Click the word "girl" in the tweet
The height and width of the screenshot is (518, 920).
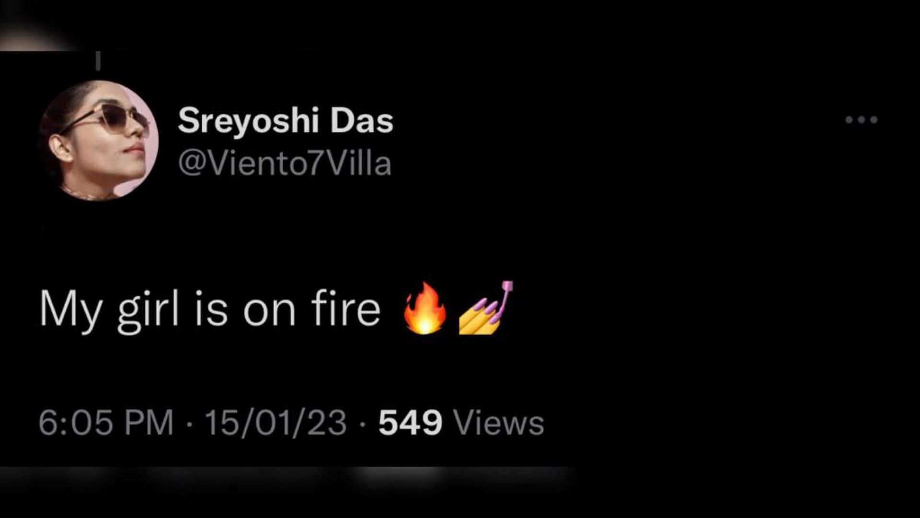[x=148, y=311]
